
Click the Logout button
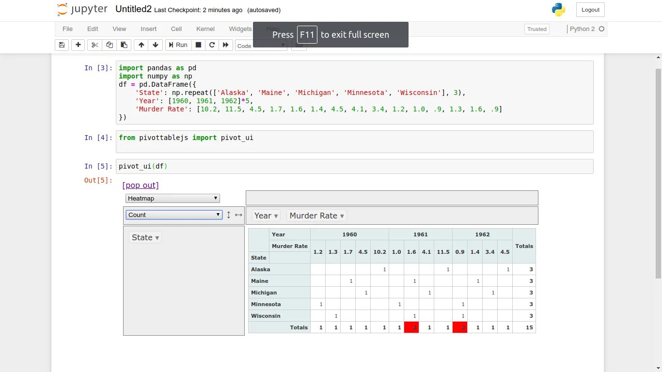click(590, 10)
